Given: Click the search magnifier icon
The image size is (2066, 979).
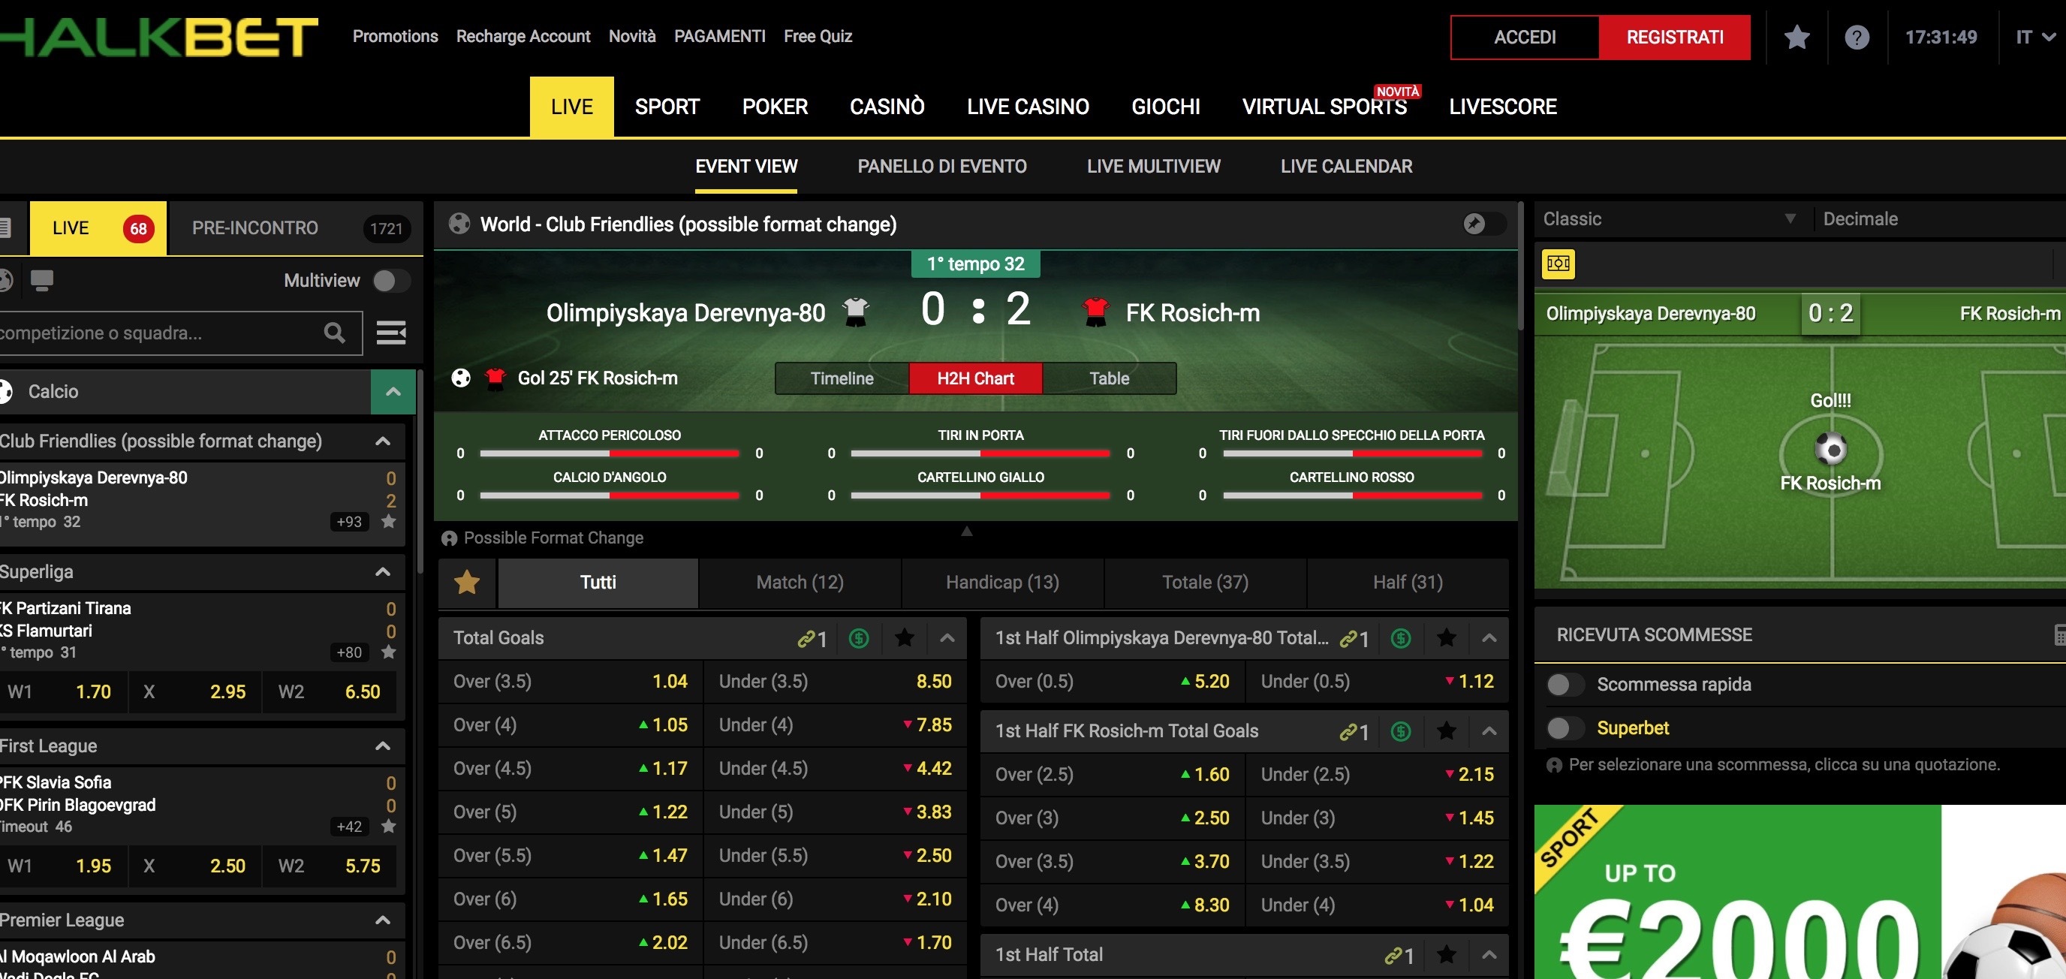Looking at the screenshot, I should pyautogui.click(x=334, y=332).
